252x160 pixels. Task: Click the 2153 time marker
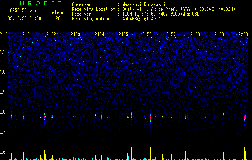click(x=75, y=34)
